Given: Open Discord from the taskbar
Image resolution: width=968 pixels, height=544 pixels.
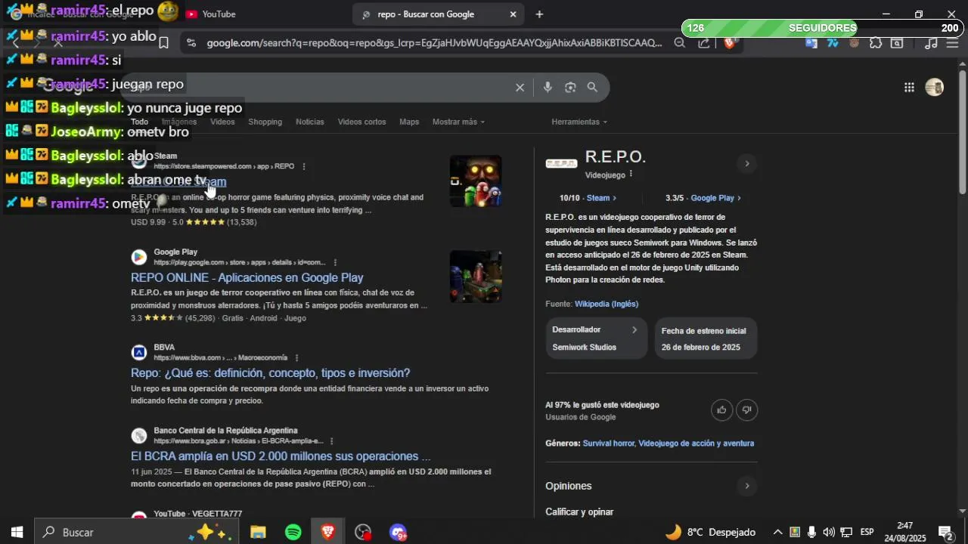Looking at the screenshot, I should [x=398, y=532].
